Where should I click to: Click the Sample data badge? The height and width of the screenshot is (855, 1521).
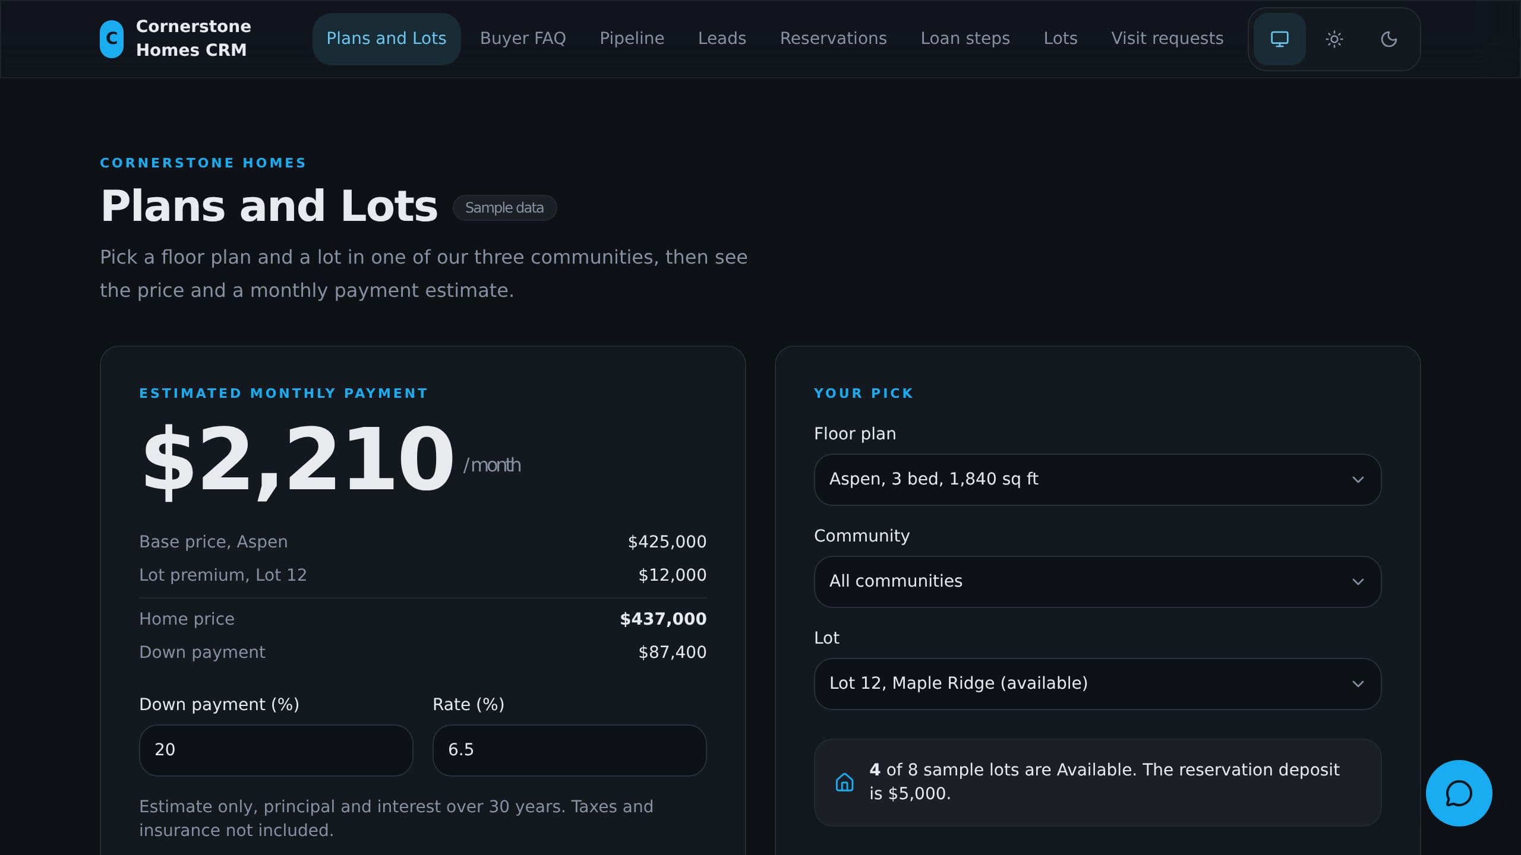coord(504,208)
